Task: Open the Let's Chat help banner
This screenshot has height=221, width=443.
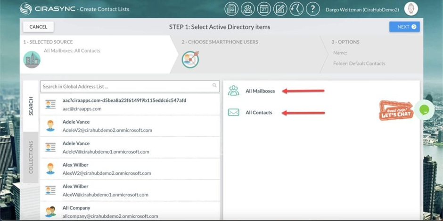Action: pyautogui.click(x=396, y=110)
